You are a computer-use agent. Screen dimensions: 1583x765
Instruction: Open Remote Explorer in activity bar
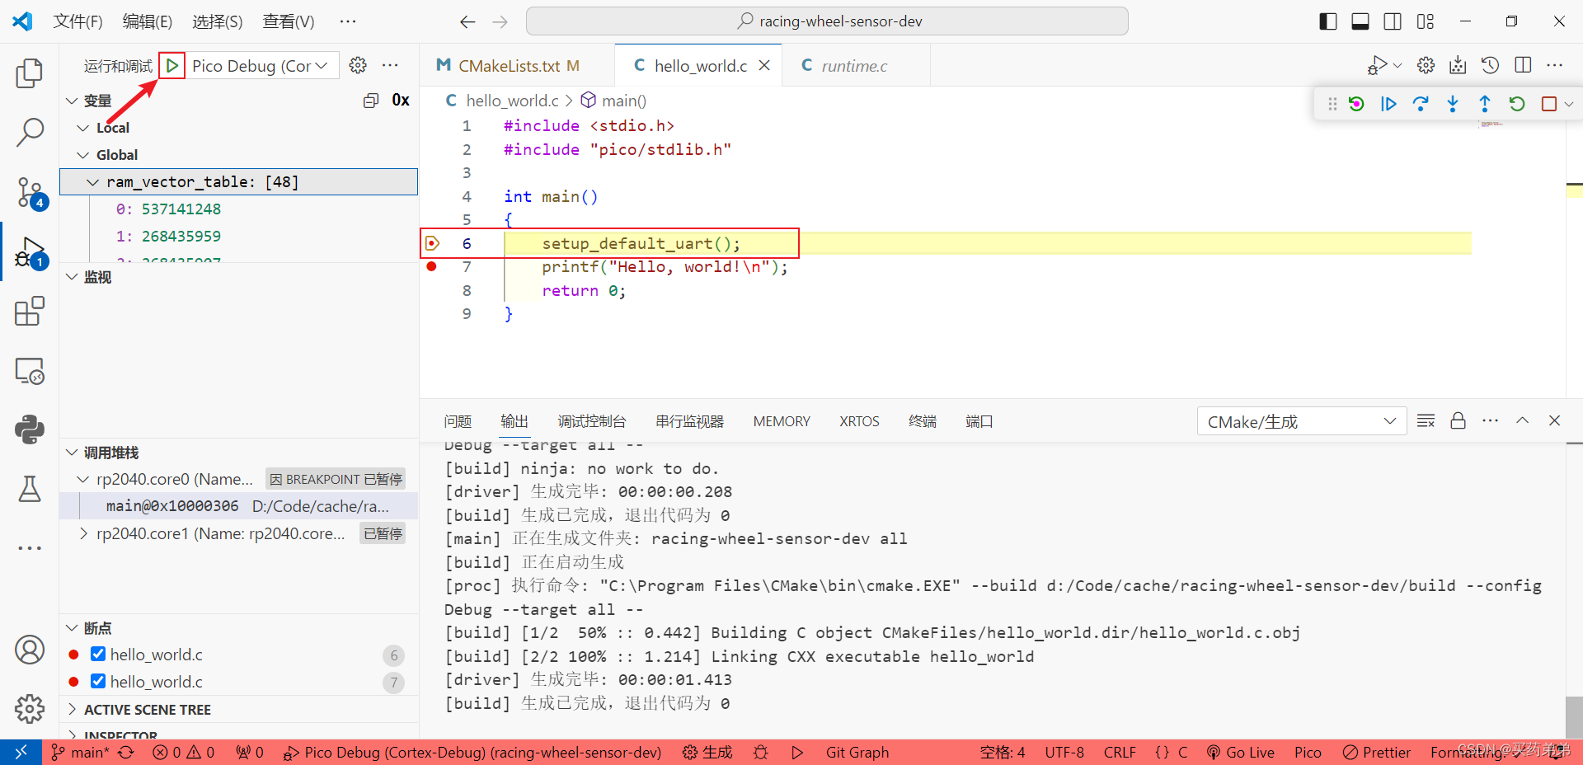pyautogui.click(x=30, y=371)
